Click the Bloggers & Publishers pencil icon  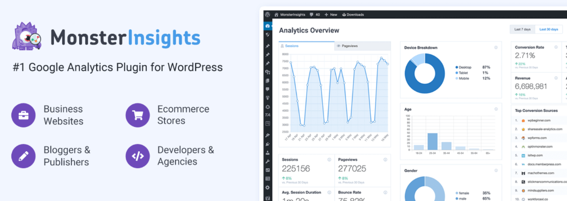[23, 156]
